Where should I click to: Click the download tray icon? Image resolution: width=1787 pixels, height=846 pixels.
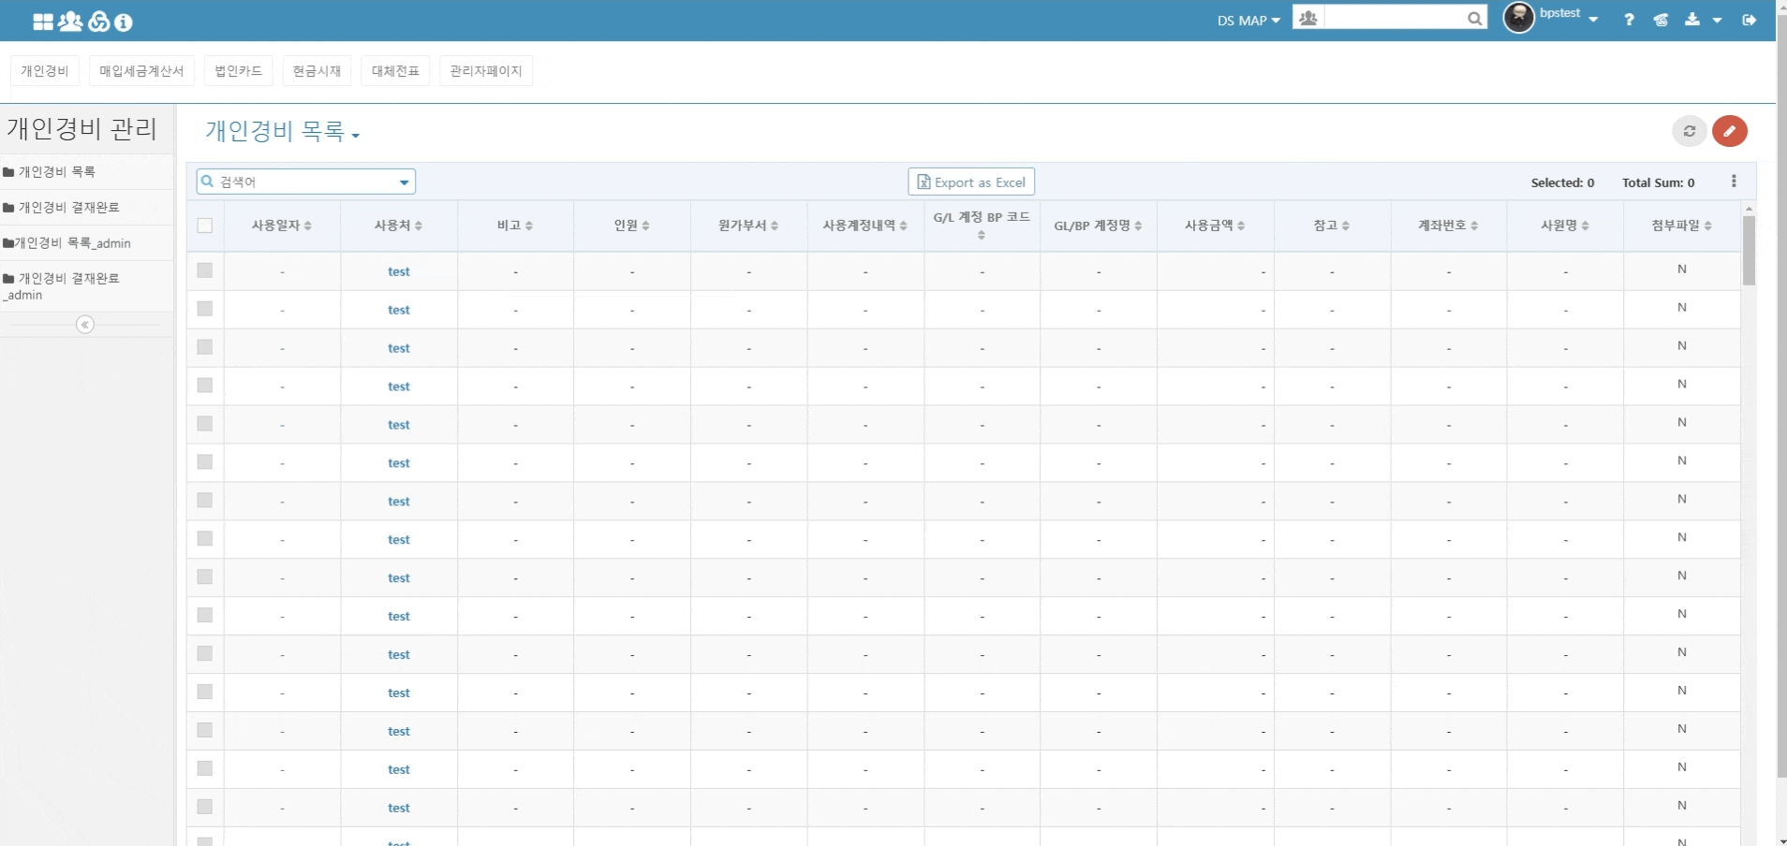click(x=1692, y=19)
